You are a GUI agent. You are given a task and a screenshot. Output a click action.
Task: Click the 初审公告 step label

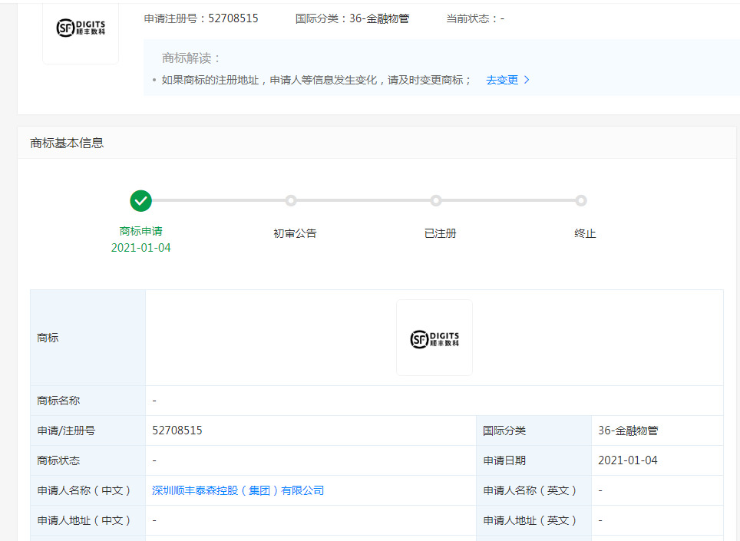click(295, 233)
